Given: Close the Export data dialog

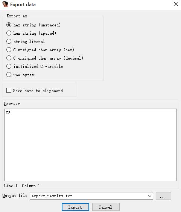Looking at the screenshot, I should (x=176, y=4).
